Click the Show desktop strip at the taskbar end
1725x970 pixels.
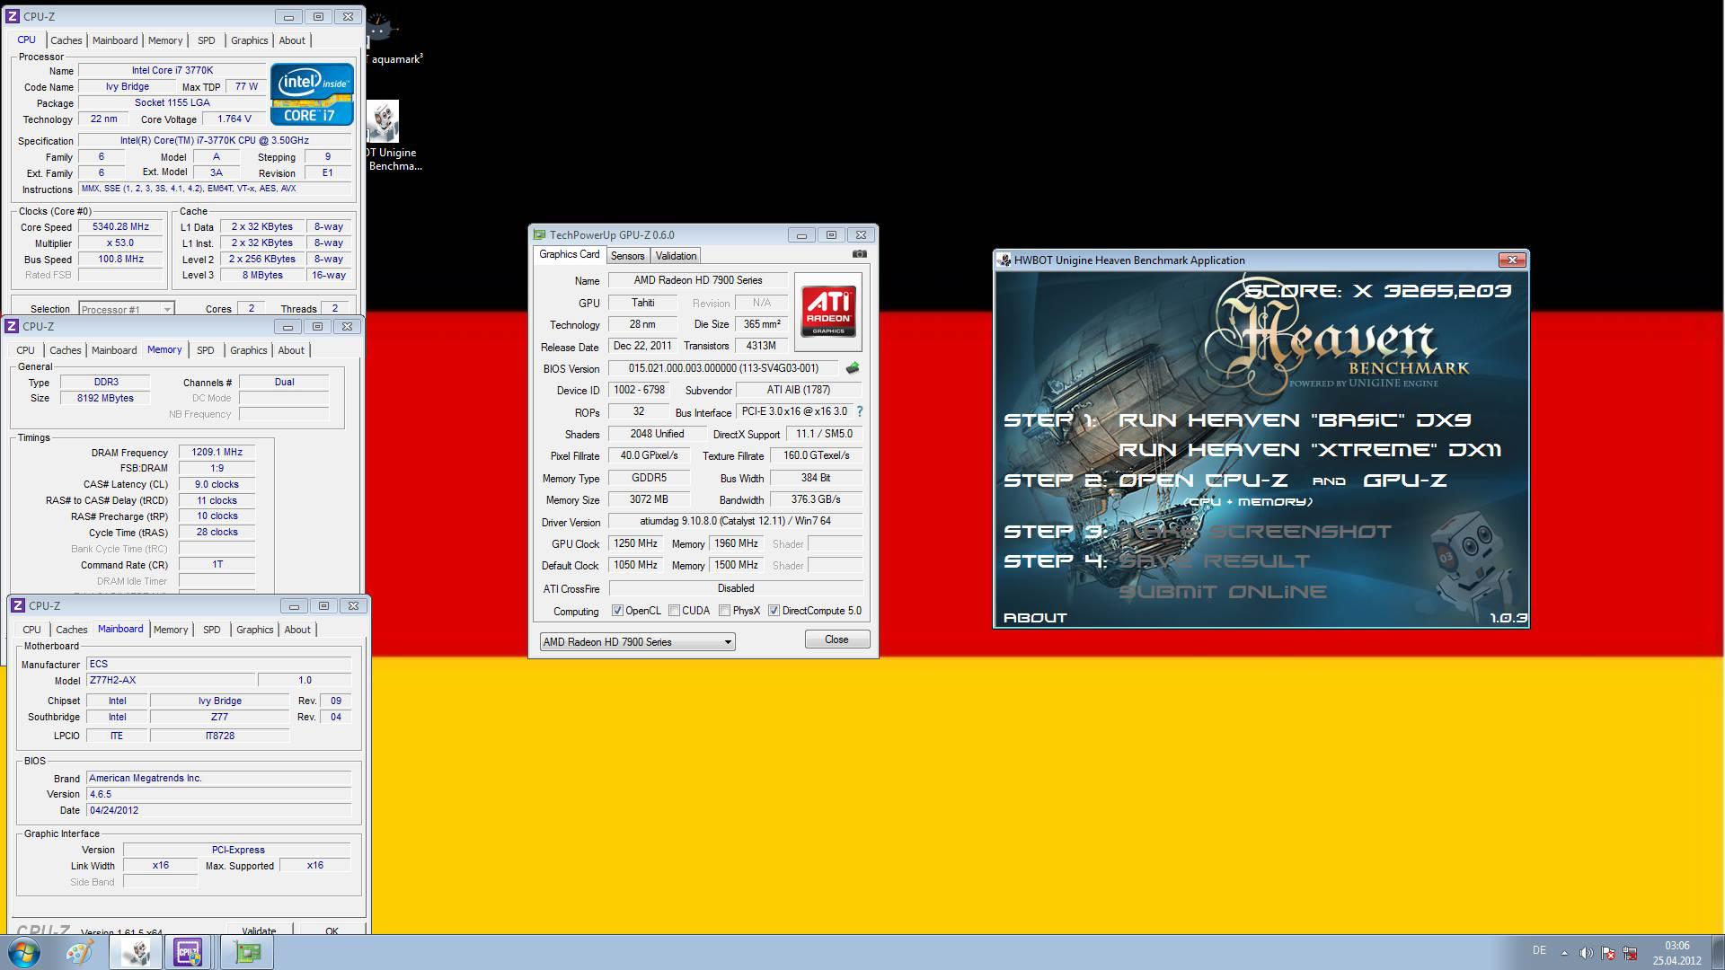coord(1718,953)
